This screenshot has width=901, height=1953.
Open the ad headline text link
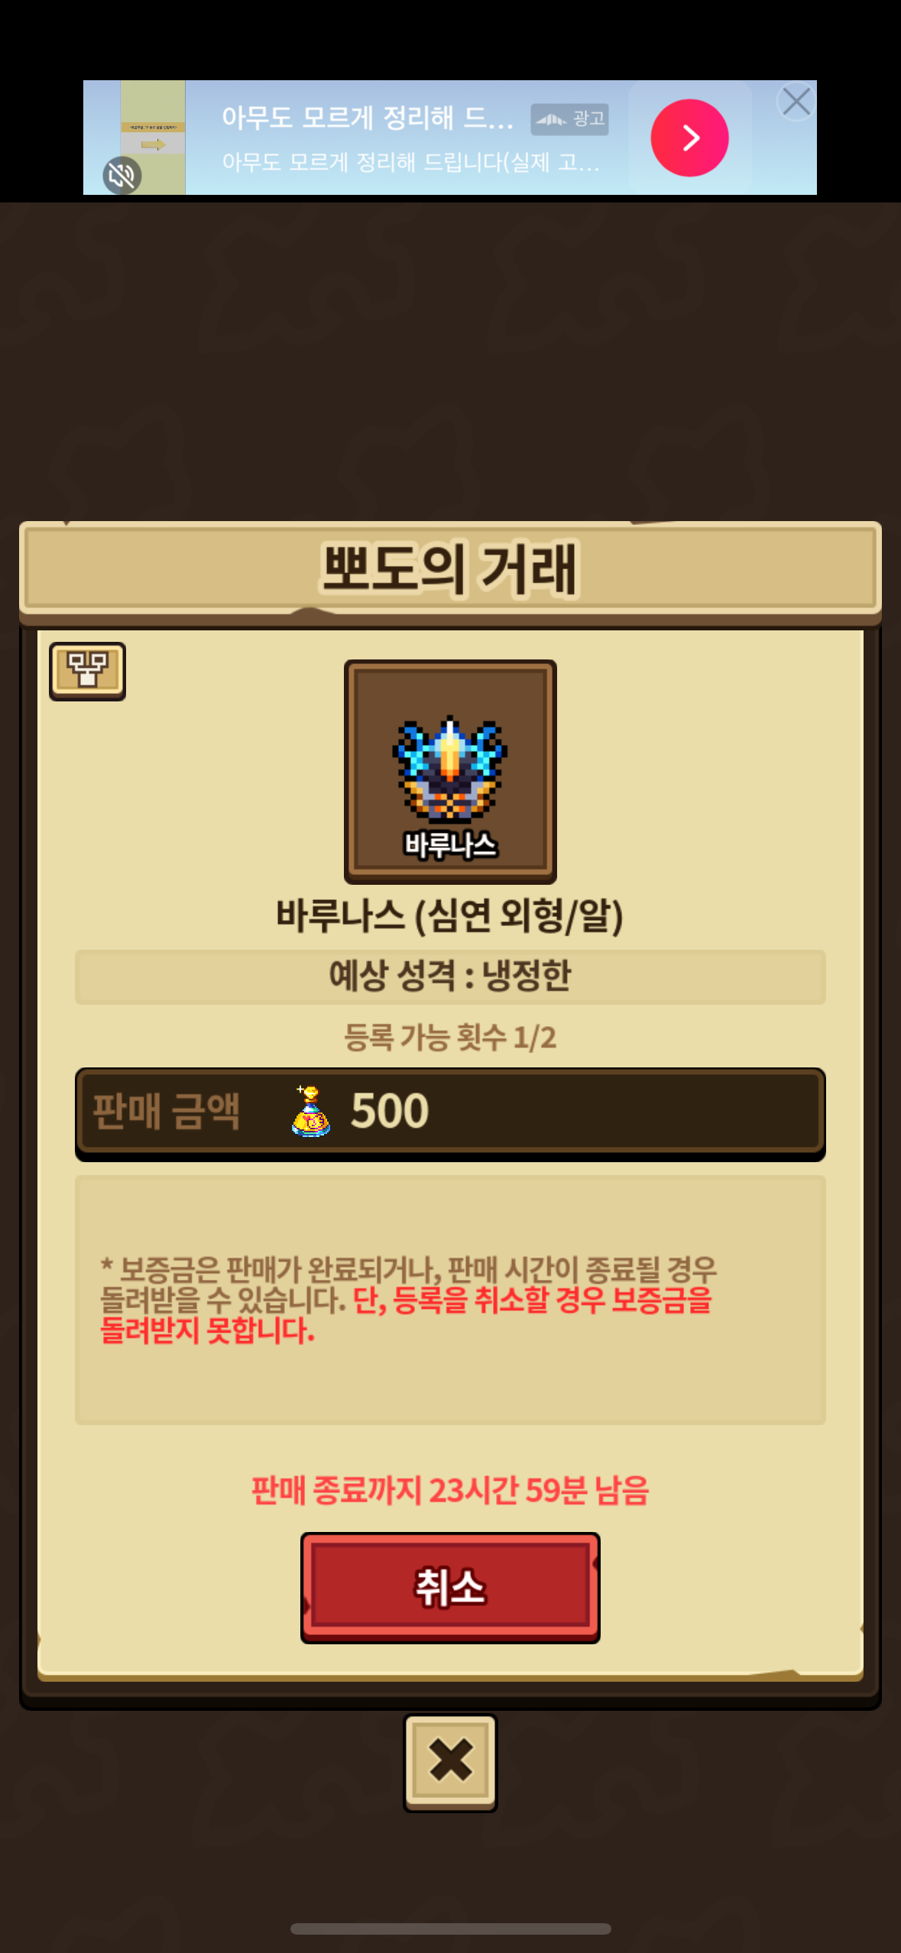tap(368, 118)
